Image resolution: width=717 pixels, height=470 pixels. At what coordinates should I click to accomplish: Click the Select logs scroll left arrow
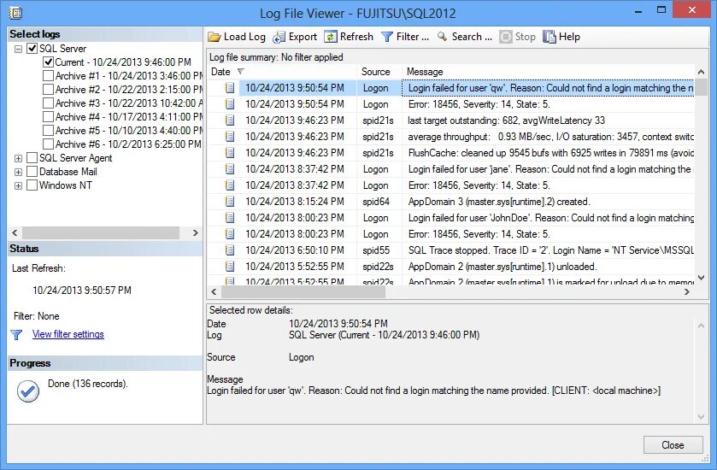pos(15,232)
